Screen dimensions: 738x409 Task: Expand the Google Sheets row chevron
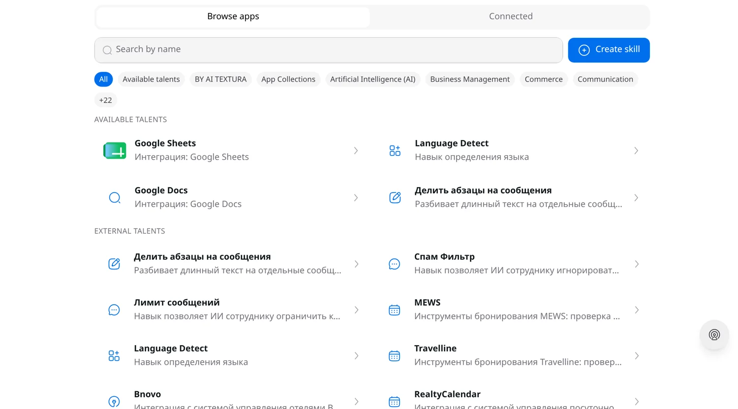point(356,150)
